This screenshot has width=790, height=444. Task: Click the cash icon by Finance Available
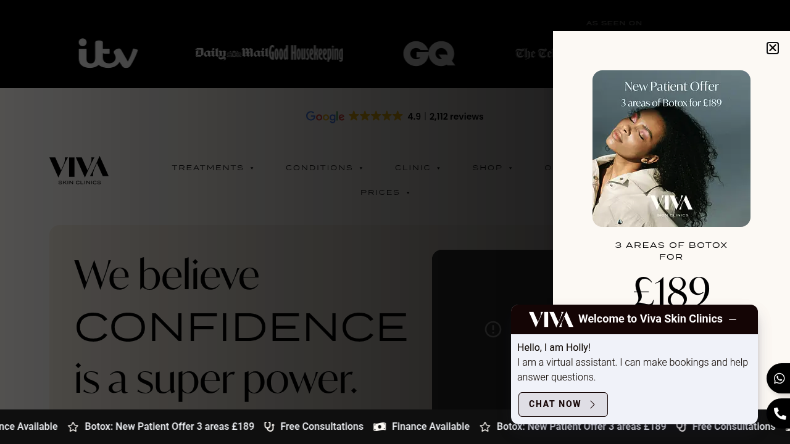(x=380, y=427)
